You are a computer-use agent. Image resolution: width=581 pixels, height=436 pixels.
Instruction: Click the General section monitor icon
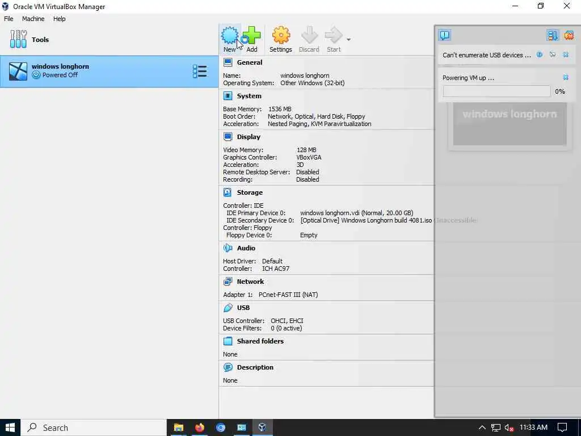point(228,62)
